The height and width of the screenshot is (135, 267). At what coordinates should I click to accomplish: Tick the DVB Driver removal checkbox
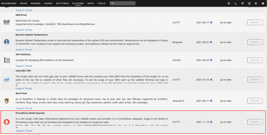pos(245,22)
